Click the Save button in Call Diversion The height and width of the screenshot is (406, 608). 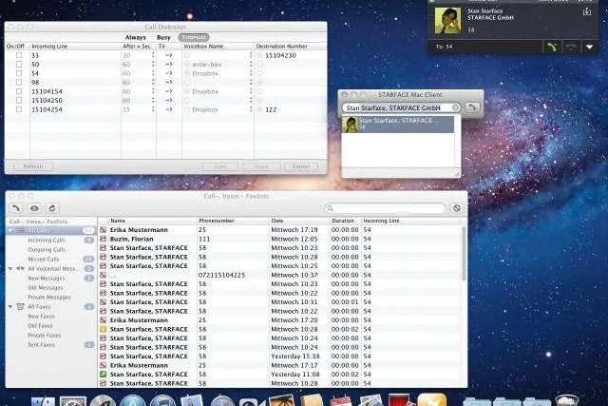tap(220, 166)
